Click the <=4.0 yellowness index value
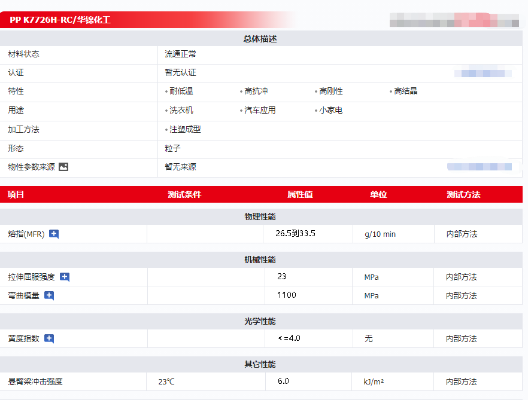528x400 pixels. [289, 338]
